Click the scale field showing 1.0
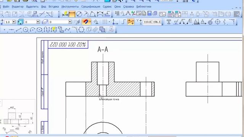This screenshot has width=244, height=137. pyautogui.click(x=8, y=22)
